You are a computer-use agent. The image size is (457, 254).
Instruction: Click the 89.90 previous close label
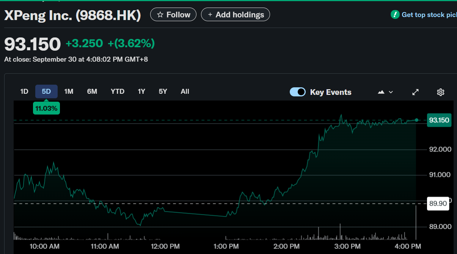coord(438,204)
